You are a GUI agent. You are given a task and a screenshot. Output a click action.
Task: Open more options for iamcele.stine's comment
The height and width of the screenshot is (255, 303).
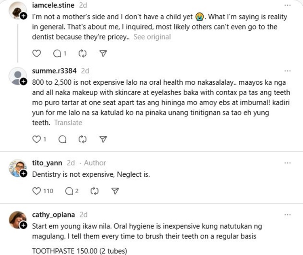pos(287,5)
